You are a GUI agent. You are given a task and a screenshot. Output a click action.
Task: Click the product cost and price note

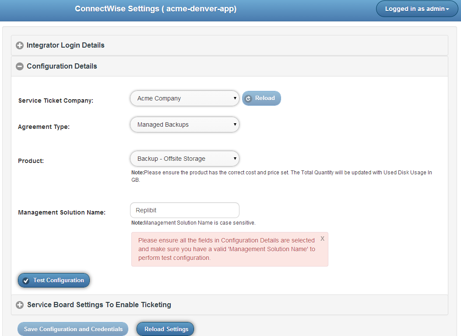[282, 176]
